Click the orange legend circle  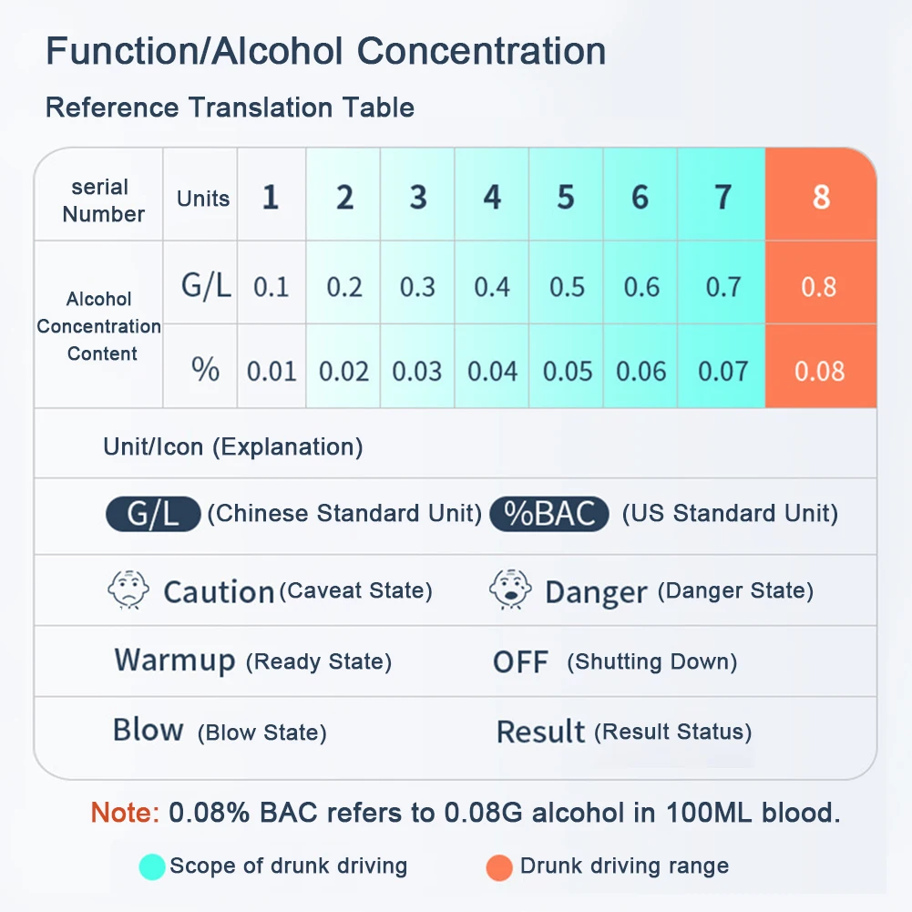[498, 866]
